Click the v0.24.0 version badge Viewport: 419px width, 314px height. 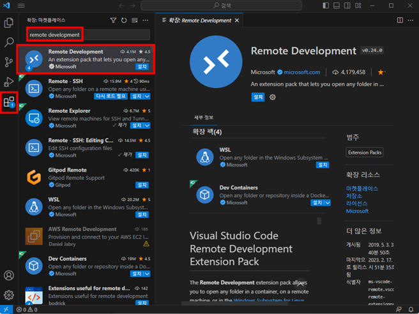click(x=372, y=50)
